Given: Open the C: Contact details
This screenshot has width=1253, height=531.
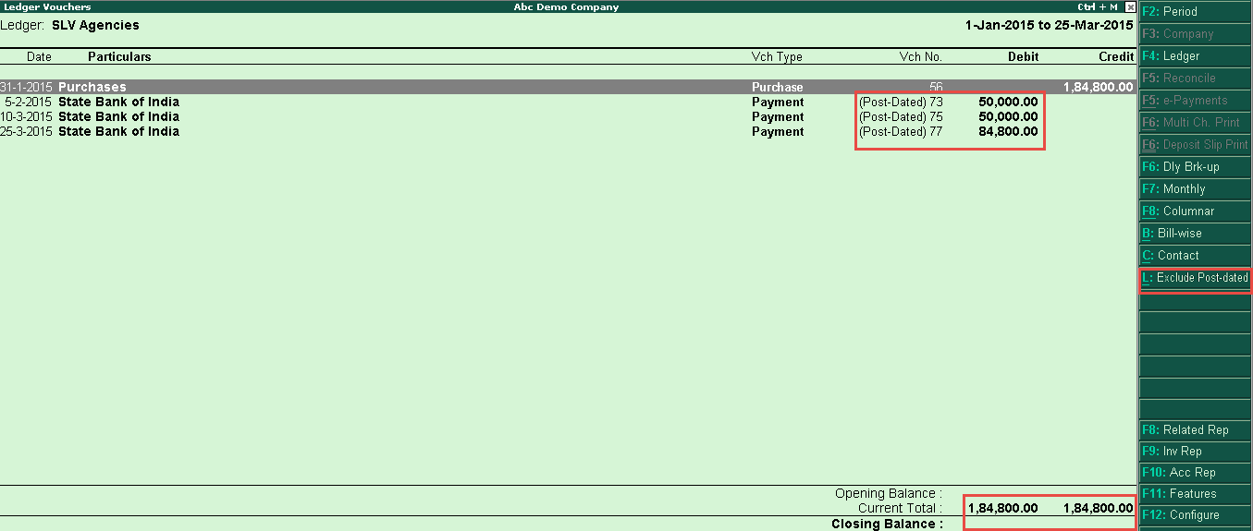Looking at the screenshot, I should [x=1196, y=256].
